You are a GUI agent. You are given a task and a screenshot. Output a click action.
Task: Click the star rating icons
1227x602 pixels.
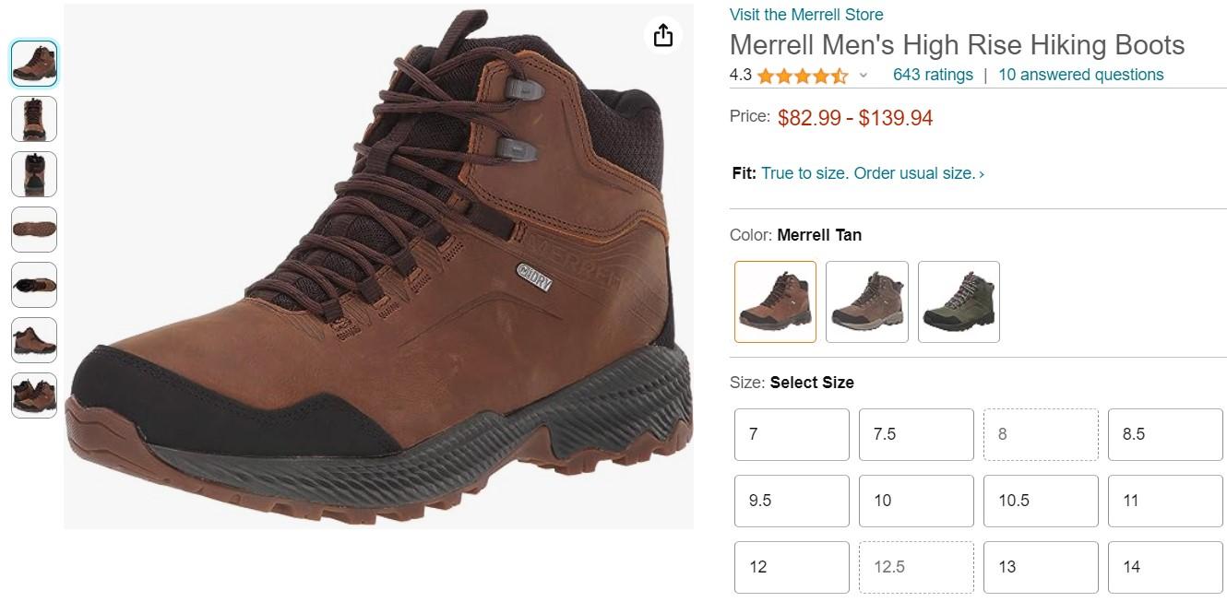802,76
